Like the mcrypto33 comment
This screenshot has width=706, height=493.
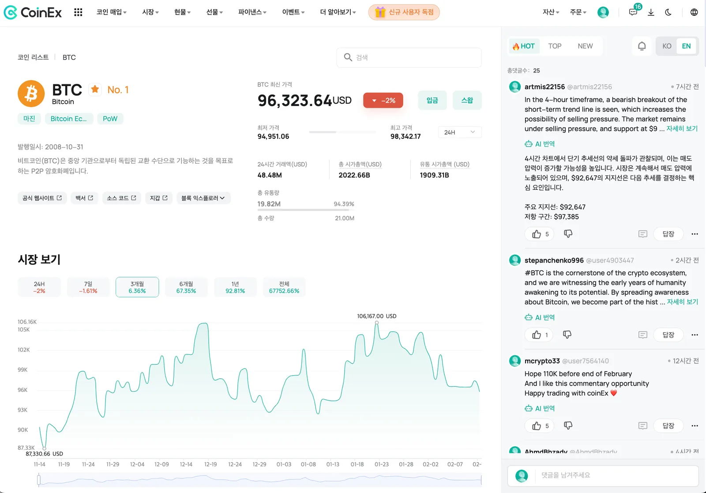540,426
